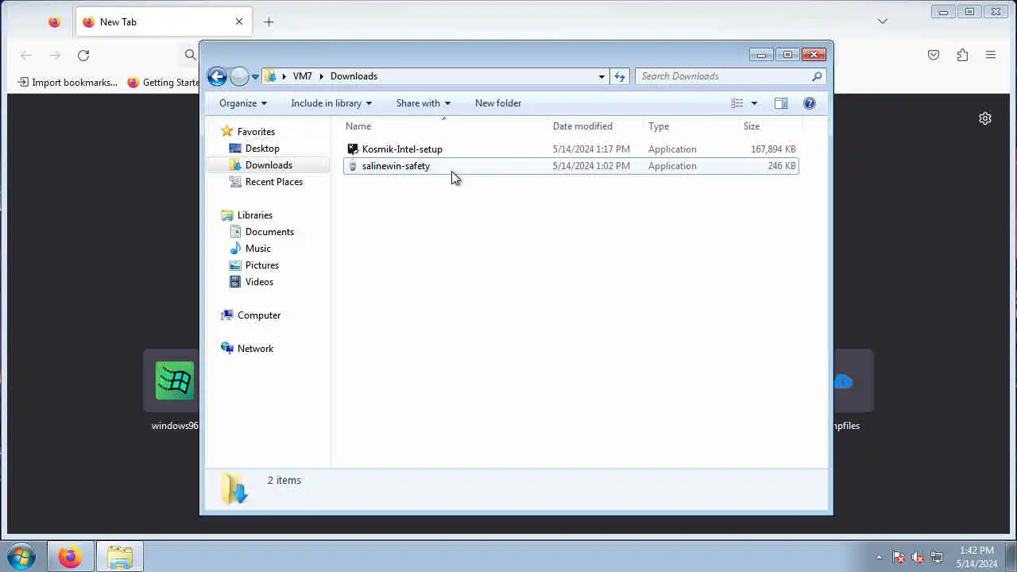Show the preview pane

click(x=781, y=103)
